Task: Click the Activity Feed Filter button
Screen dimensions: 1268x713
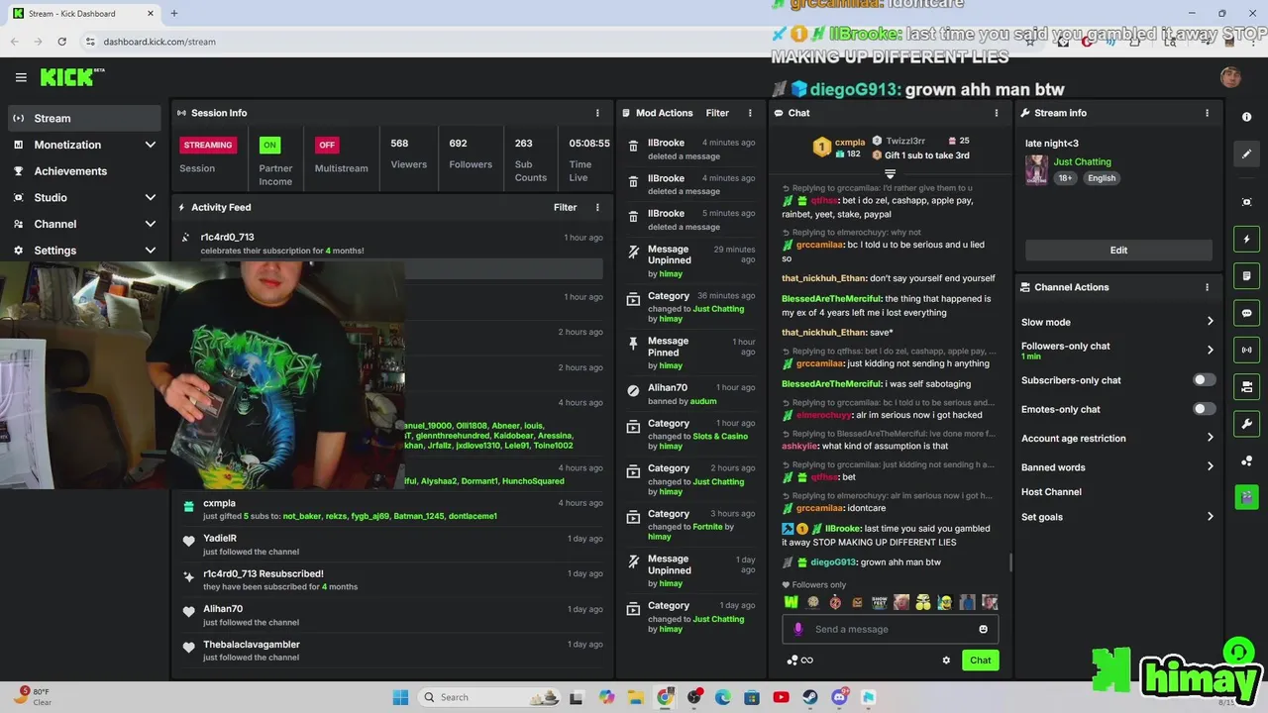Action: point(565,208)
